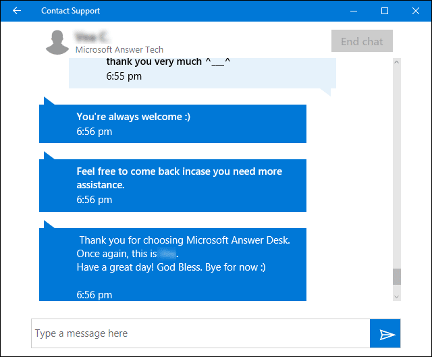Click the 'Microsoft Answer Tech' label
The width and height of the screenshot is (432, 357).
pyautogui.click(x=119, y=49)
